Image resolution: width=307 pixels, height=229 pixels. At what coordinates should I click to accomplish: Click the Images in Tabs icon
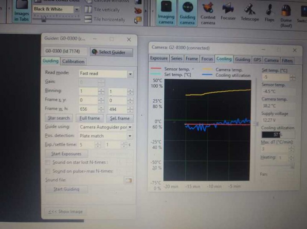(22, 11)
